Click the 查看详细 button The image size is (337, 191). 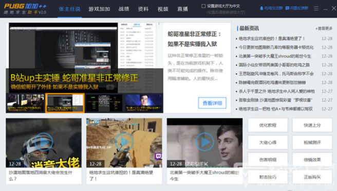tap(212, 103)
